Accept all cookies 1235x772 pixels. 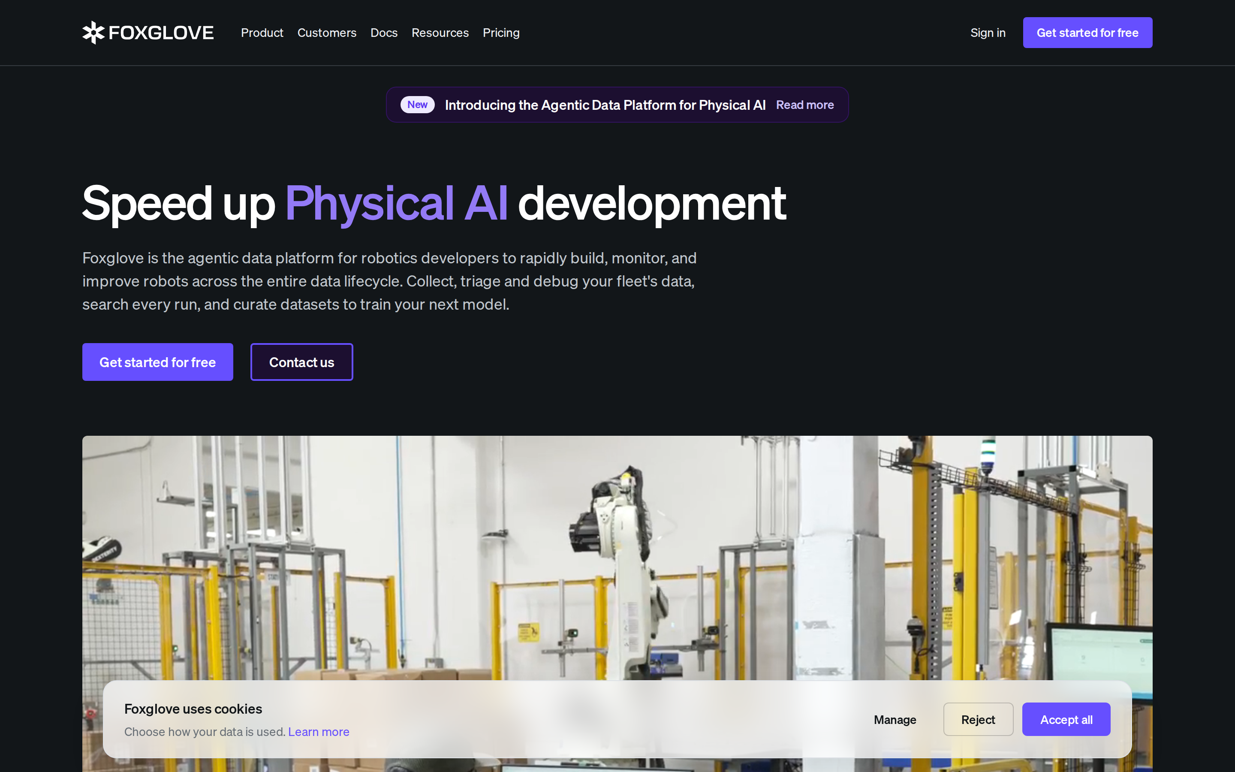coord(1066,719)
